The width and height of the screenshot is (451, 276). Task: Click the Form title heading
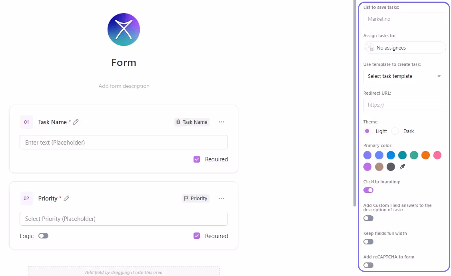pos(124,62)
